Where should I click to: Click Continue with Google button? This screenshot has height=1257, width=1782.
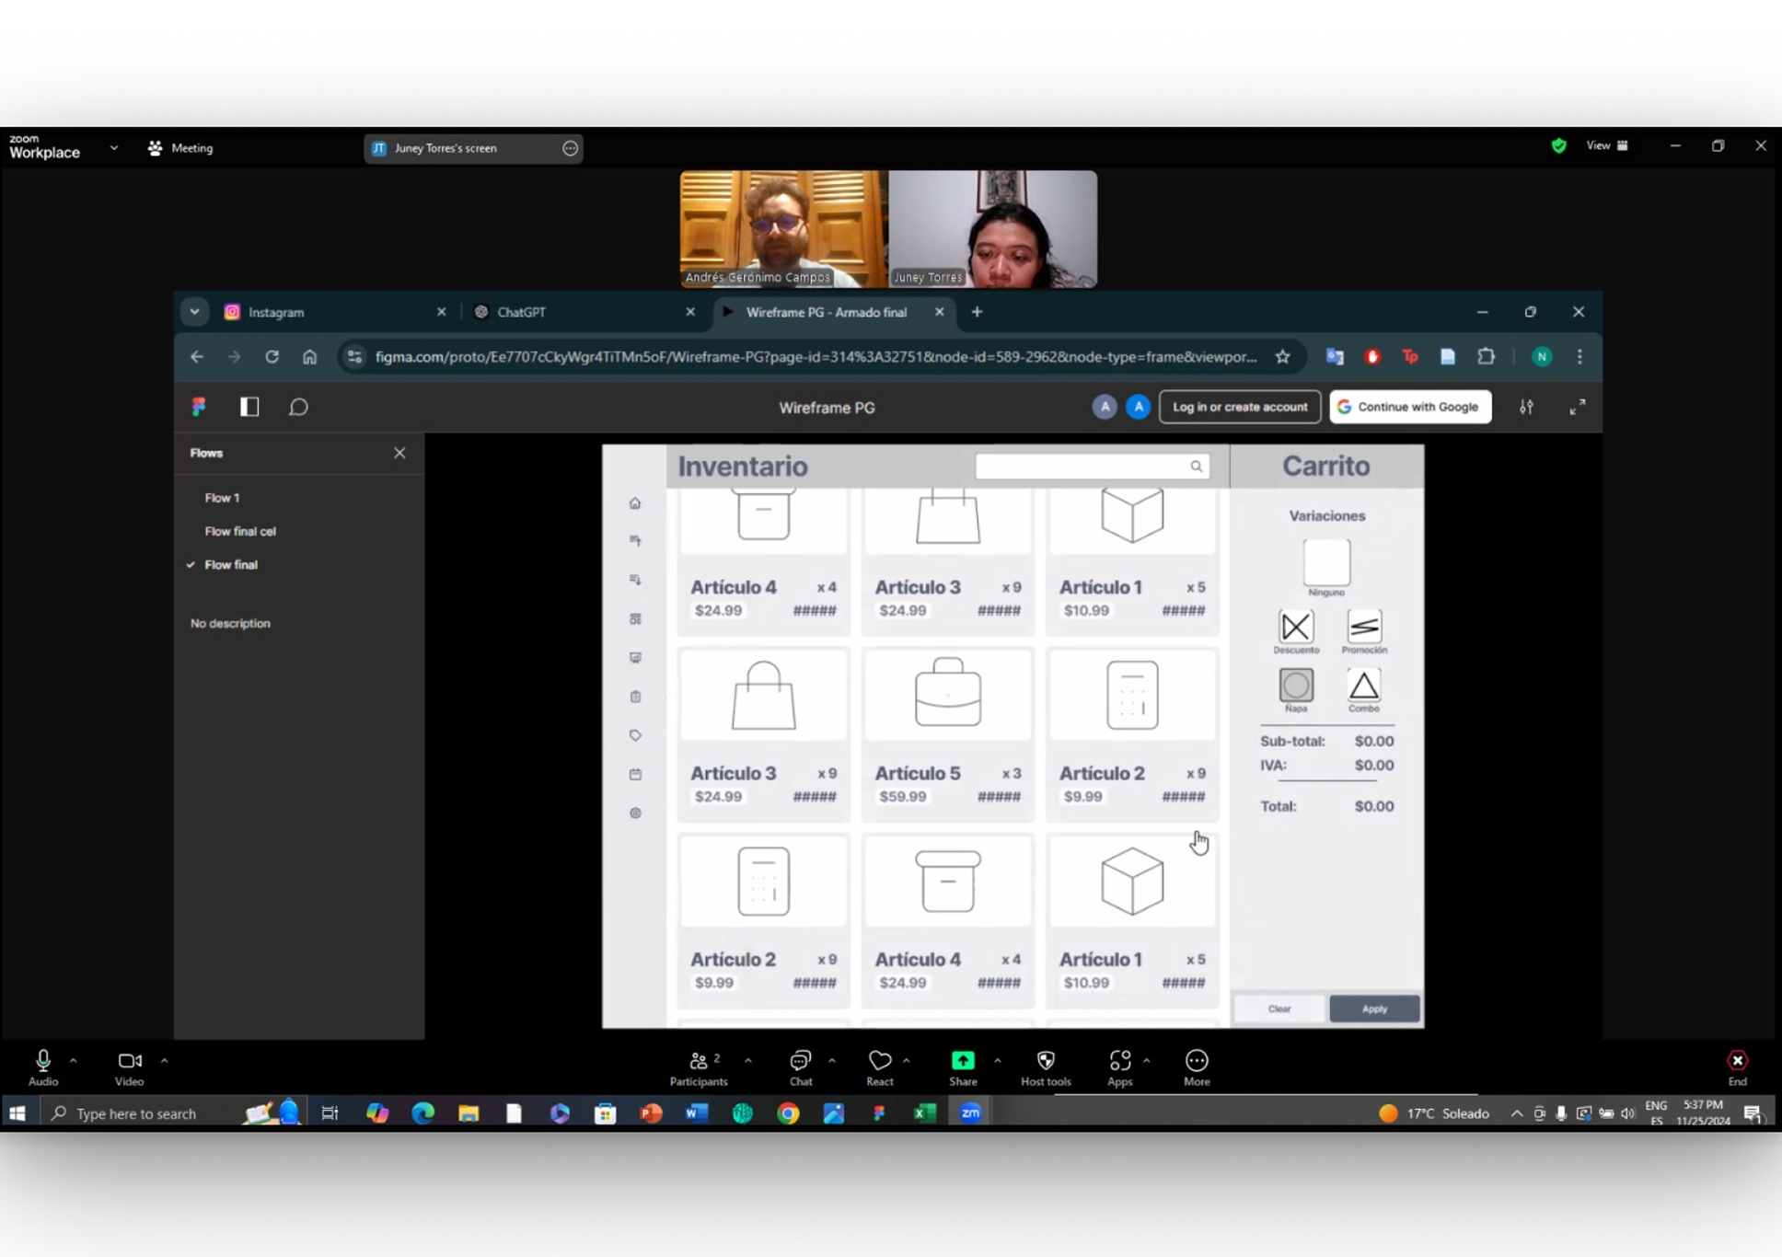coord(1409,407)
